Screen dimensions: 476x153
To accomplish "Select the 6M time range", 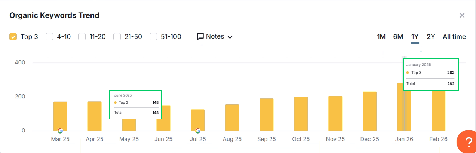I will [x=398, y=37].
